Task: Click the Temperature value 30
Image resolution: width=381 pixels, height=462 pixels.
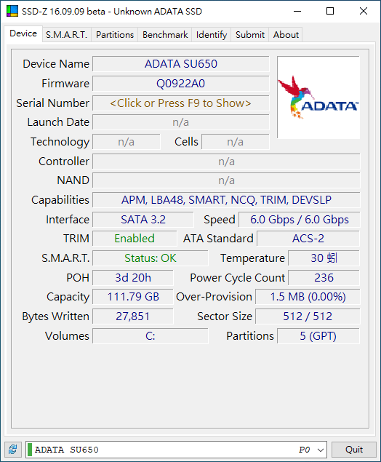Action: [324, 258]
